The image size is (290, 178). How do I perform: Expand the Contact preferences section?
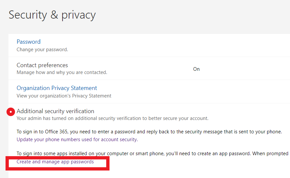click(x=42, y=65)
